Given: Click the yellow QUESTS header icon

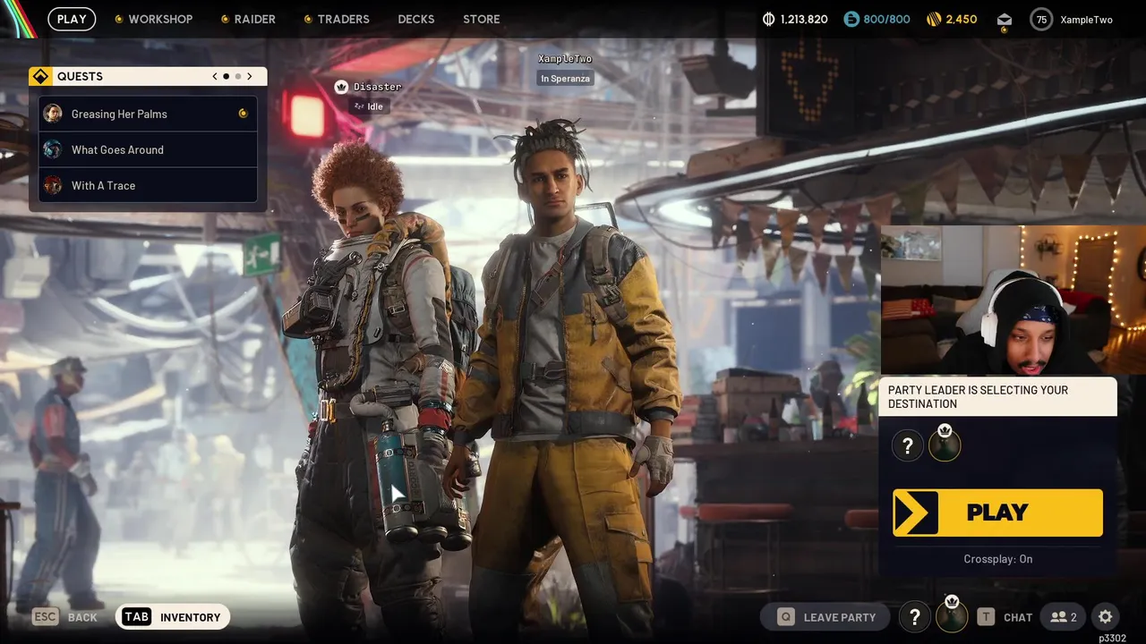Looking at the screenshot, I should [40, 76].
